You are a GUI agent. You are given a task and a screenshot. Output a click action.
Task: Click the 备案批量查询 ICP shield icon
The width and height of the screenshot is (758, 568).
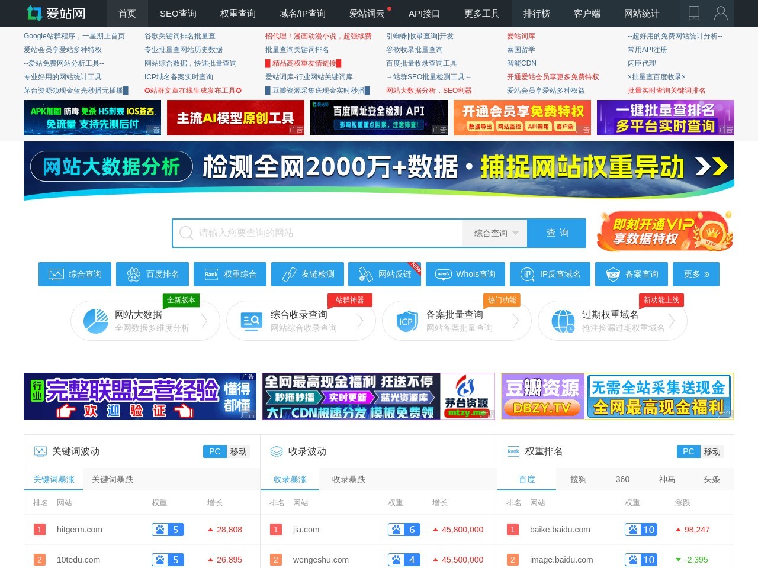point(406,321)
